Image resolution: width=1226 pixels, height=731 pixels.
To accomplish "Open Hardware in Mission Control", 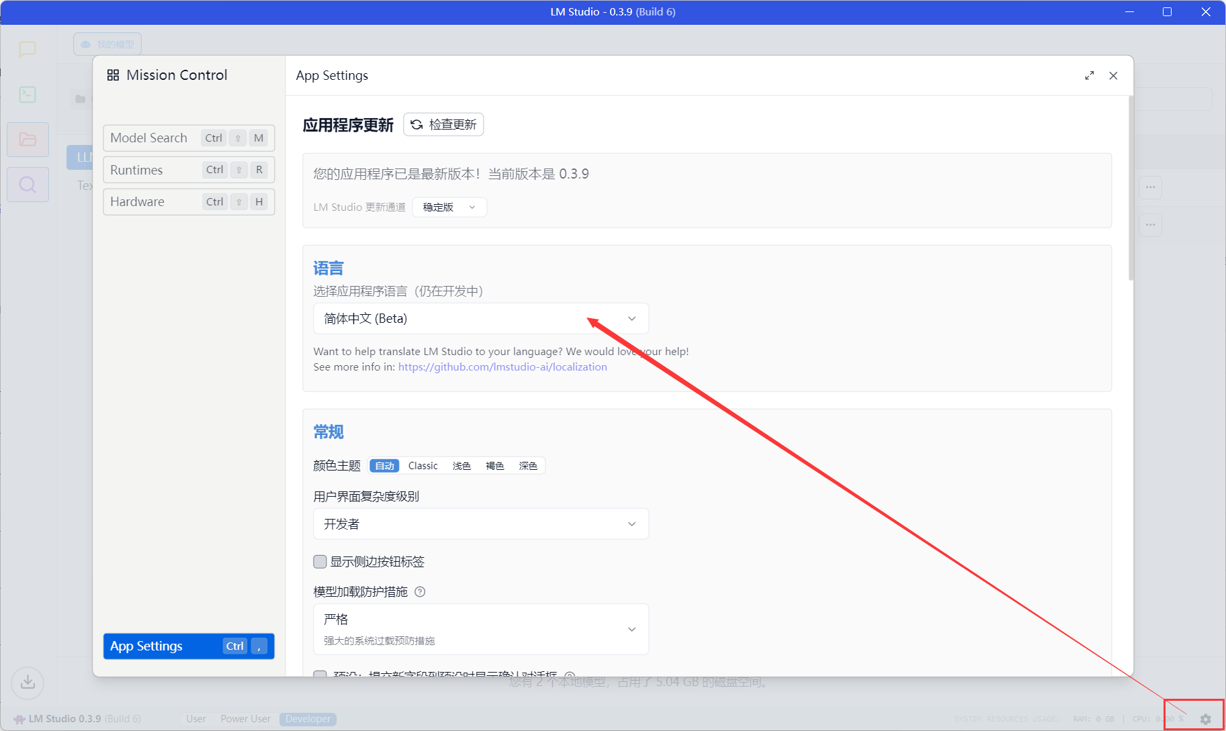I will coord(189,202).
